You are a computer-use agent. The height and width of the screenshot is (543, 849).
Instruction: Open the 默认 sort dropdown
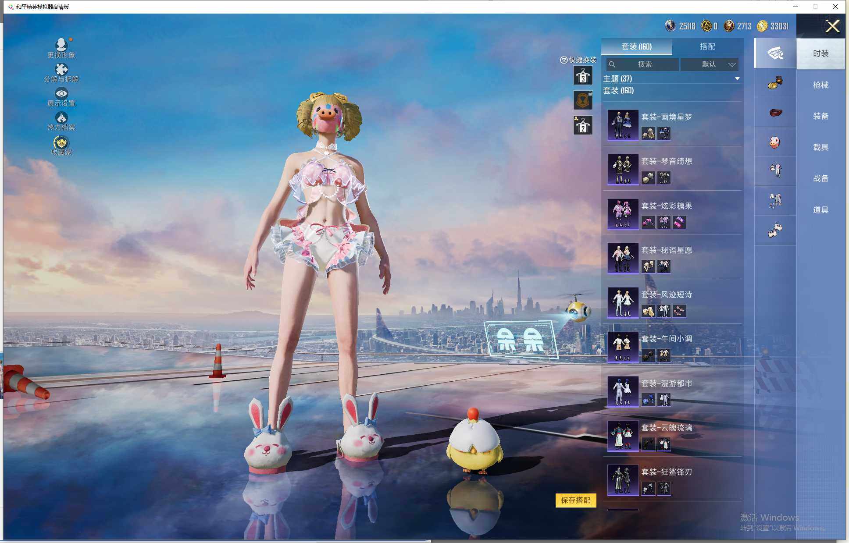[709, 64]
